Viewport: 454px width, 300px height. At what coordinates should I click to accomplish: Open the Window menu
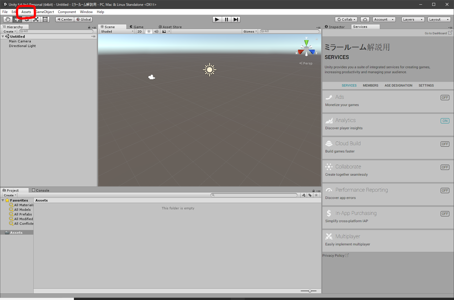click(86, 12)
